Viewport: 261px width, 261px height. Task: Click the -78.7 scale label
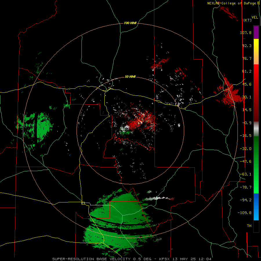[246, 187]
